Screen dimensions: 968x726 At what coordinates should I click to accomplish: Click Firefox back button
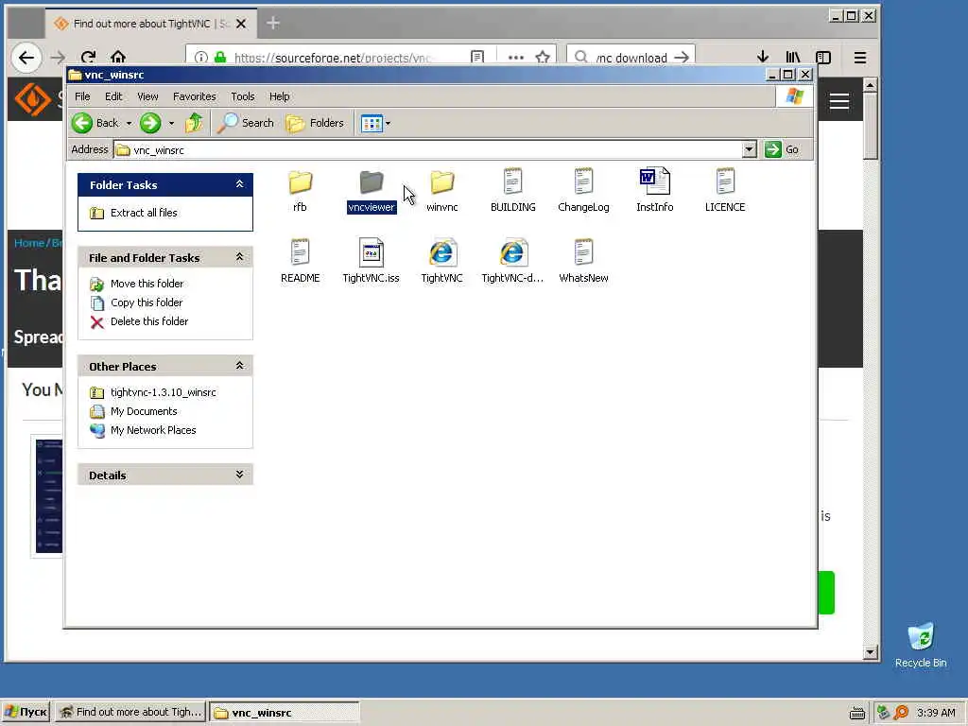[x=26, y=58]
